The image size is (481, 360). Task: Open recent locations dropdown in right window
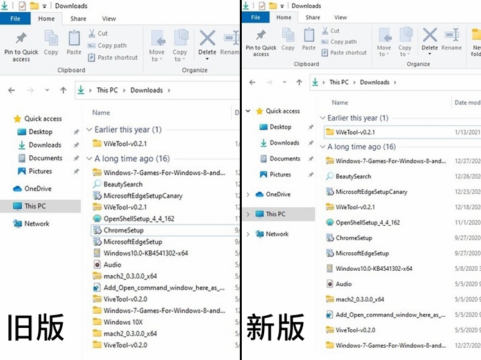284,82
